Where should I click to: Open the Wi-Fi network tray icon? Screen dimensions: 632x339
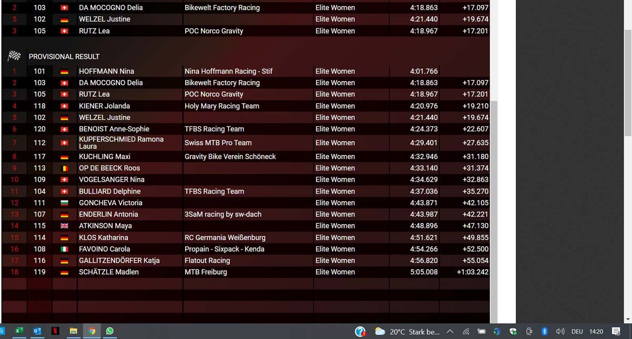[466, 332]
